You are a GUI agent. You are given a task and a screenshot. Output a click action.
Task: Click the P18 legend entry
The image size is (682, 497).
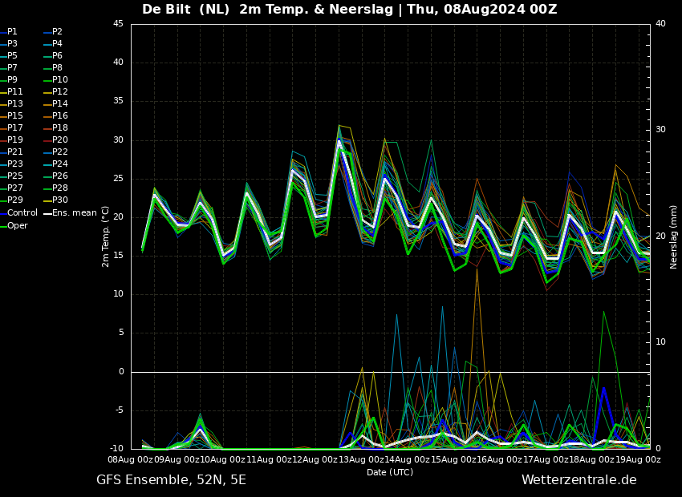56,127
